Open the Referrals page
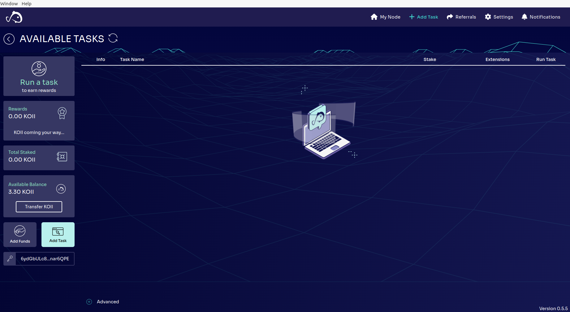The image size is (570, 312). click(x=461, y=17)
